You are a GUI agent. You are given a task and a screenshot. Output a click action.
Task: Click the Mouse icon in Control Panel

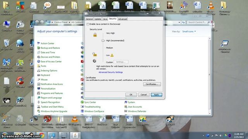pos(39,80)
